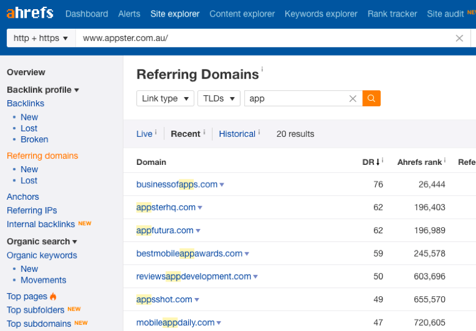Expand the reviewsappdevelopment.com dropdown arrow
This screenshot has height=331, width=476.
pos(255,277)
